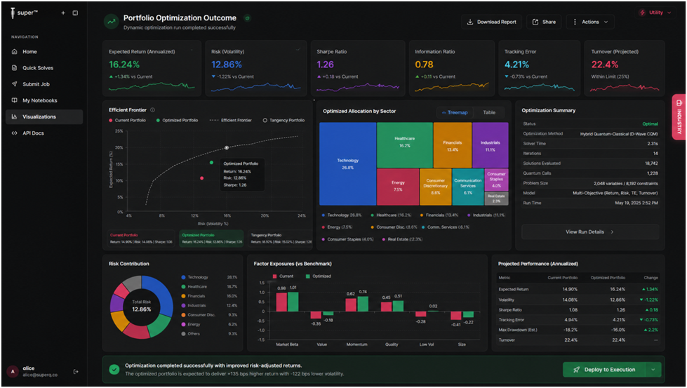
Task: Click the Home house icon
Action: click(15, 52)
